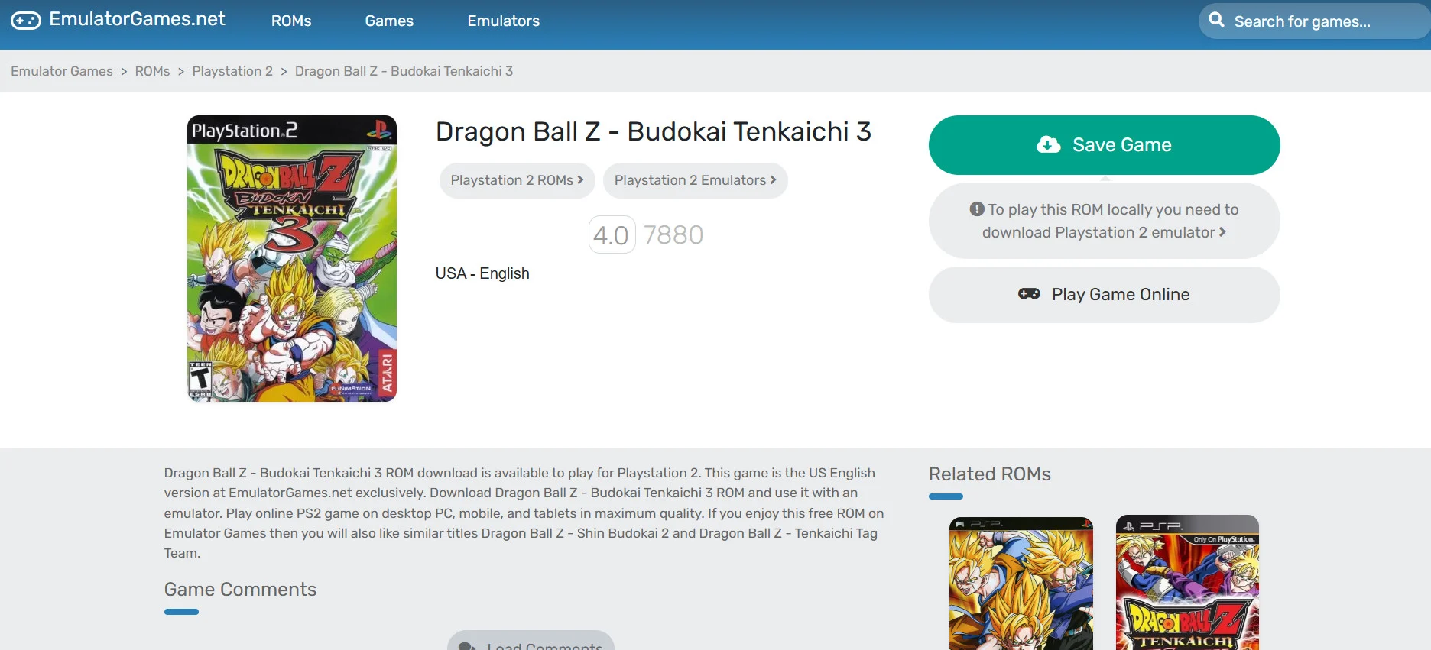
Task: Click the Play Game Online button
Action: pos(1104,295)
